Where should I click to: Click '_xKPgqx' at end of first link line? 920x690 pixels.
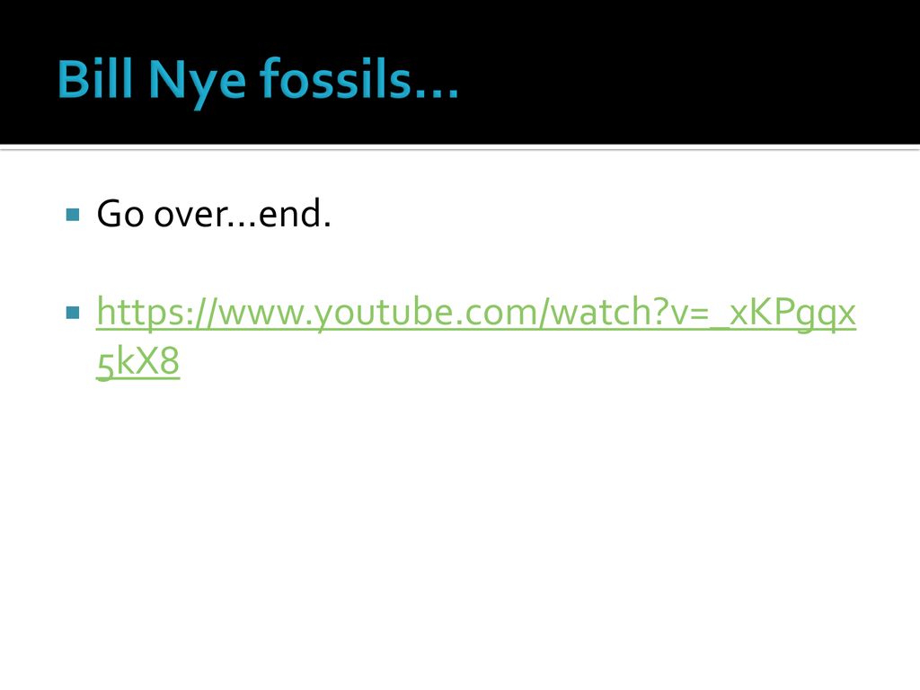783,314
